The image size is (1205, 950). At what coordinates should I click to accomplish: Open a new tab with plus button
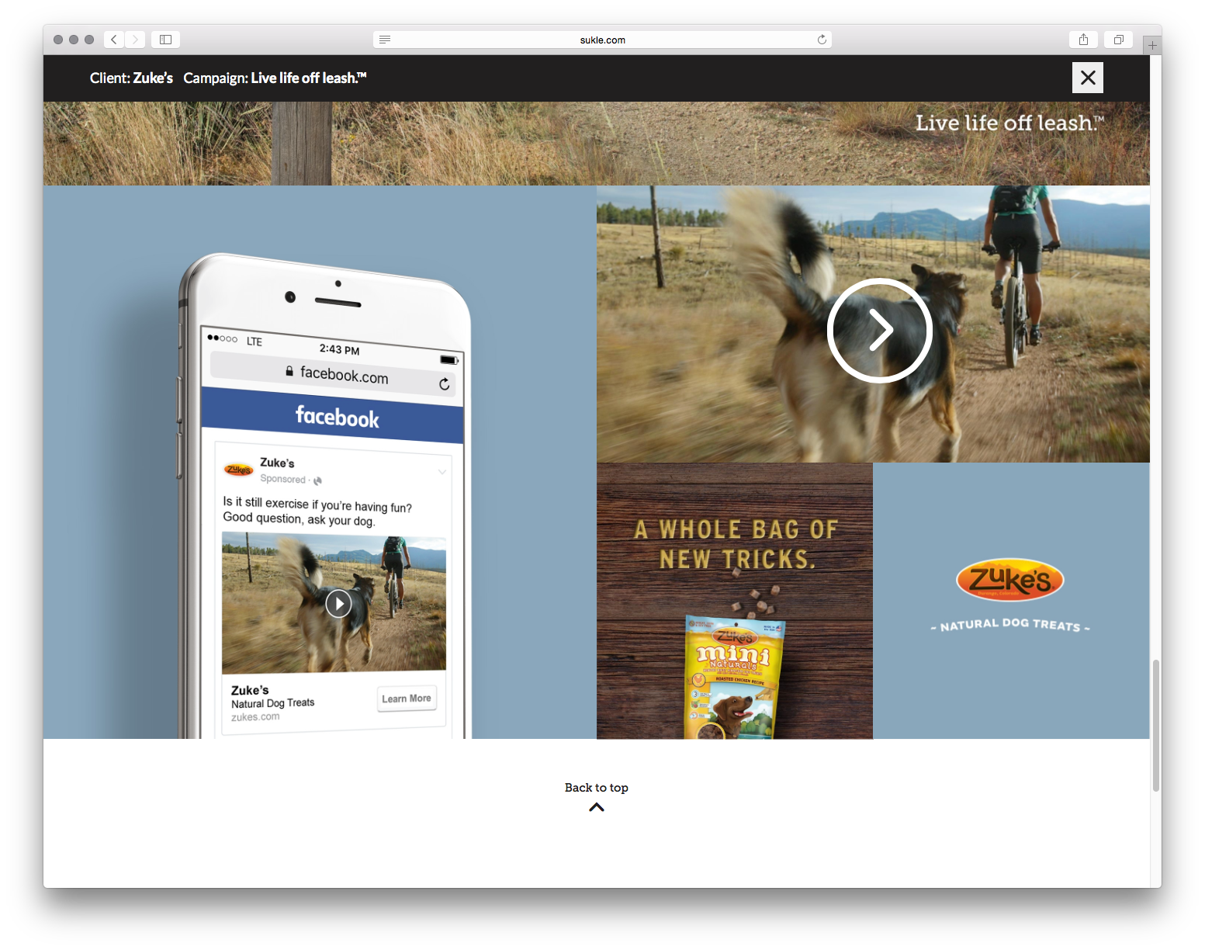1152,45
